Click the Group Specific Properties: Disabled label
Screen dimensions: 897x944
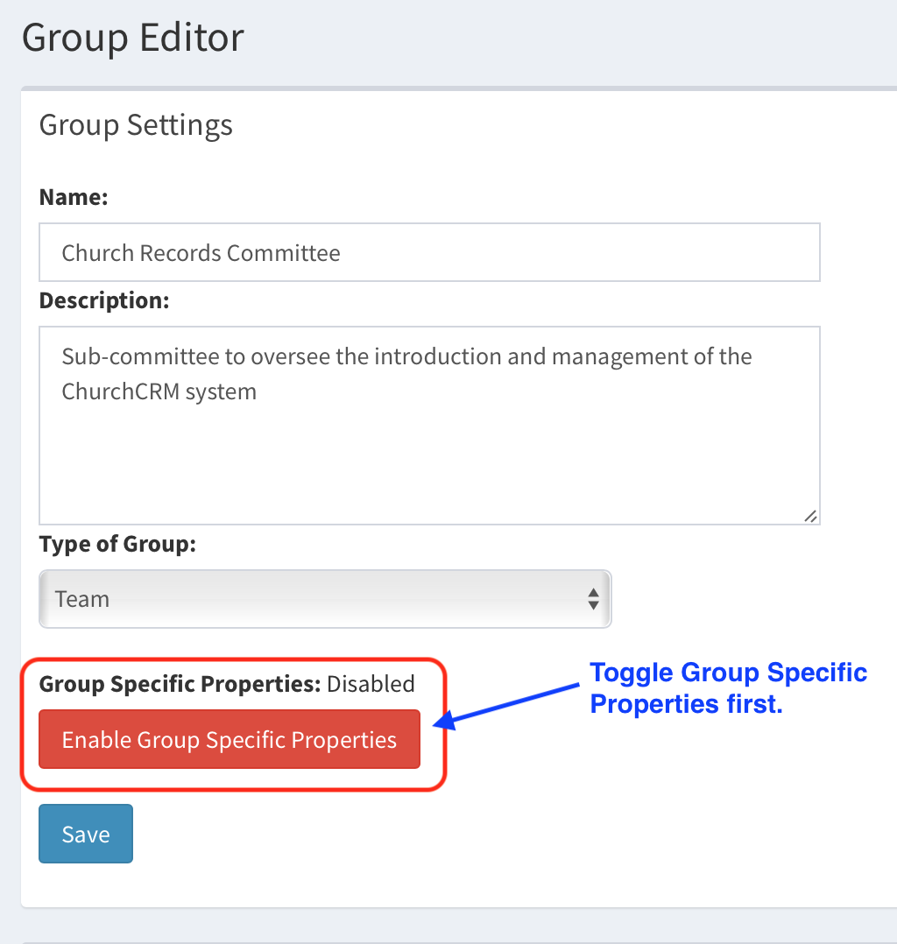226,684
